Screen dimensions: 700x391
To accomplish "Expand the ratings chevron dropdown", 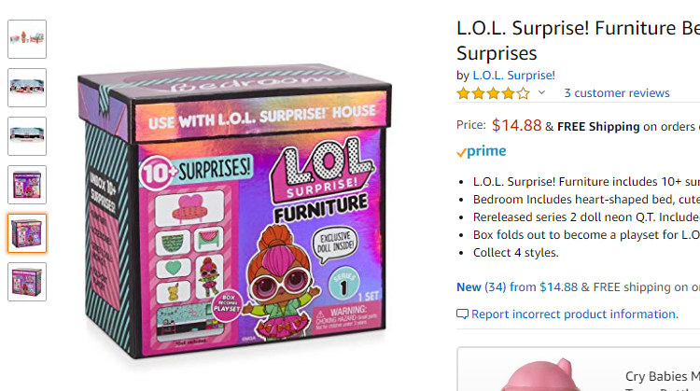I will point(541,92).
